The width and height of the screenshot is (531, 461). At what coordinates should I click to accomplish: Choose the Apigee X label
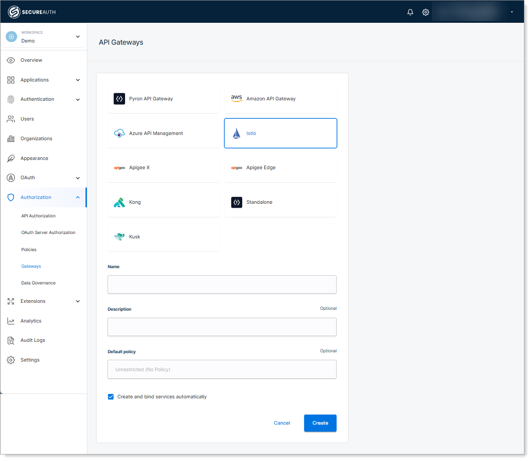139,168
